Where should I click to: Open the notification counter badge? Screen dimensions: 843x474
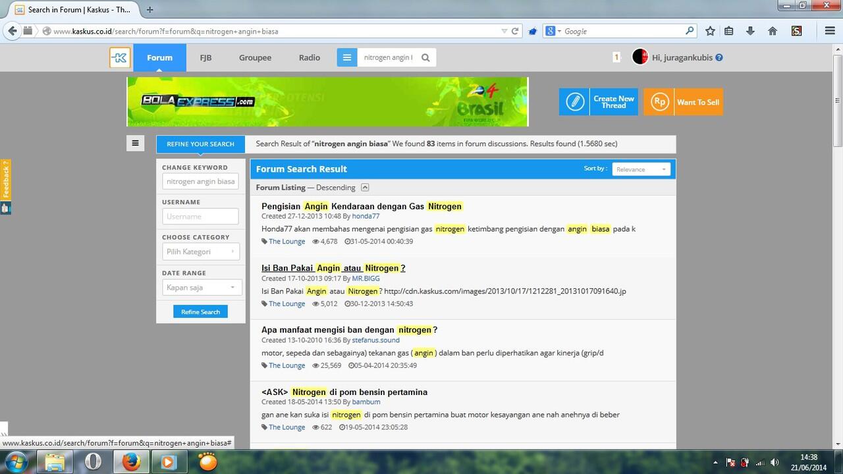pos(616,57)
